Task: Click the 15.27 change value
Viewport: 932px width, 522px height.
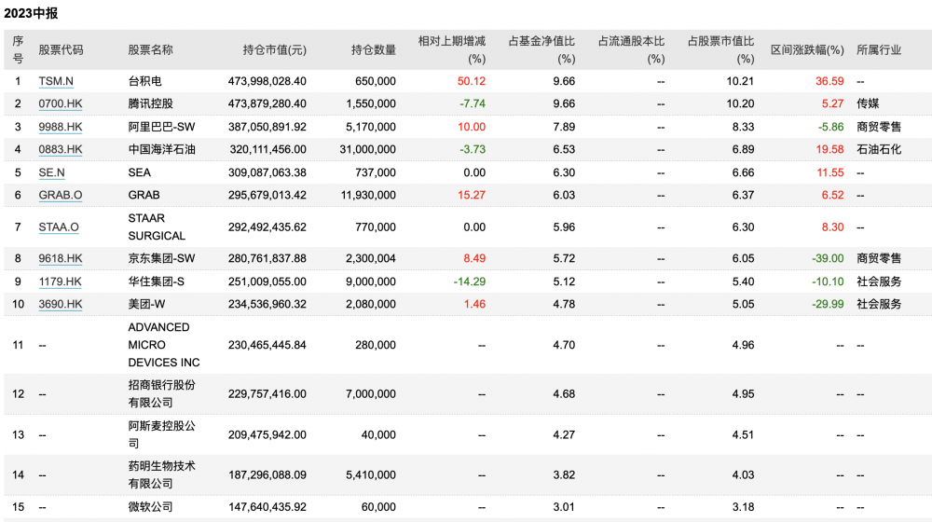Action: tap(472, 195)
